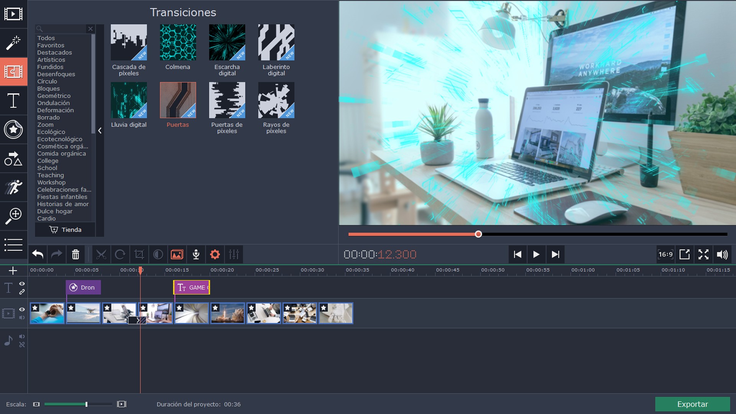Toggle title track visibility eye

tap(22, 284)
